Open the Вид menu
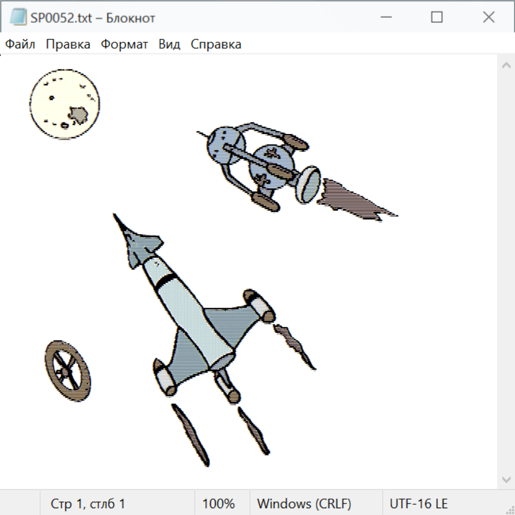515x515 pixels. pos(169,45)
